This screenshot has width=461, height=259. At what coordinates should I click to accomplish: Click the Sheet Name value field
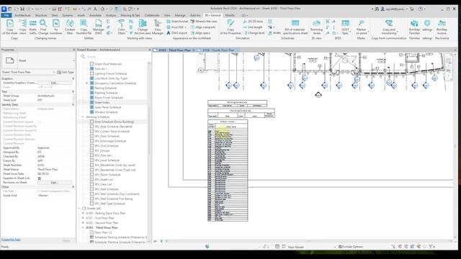(55, 170)
